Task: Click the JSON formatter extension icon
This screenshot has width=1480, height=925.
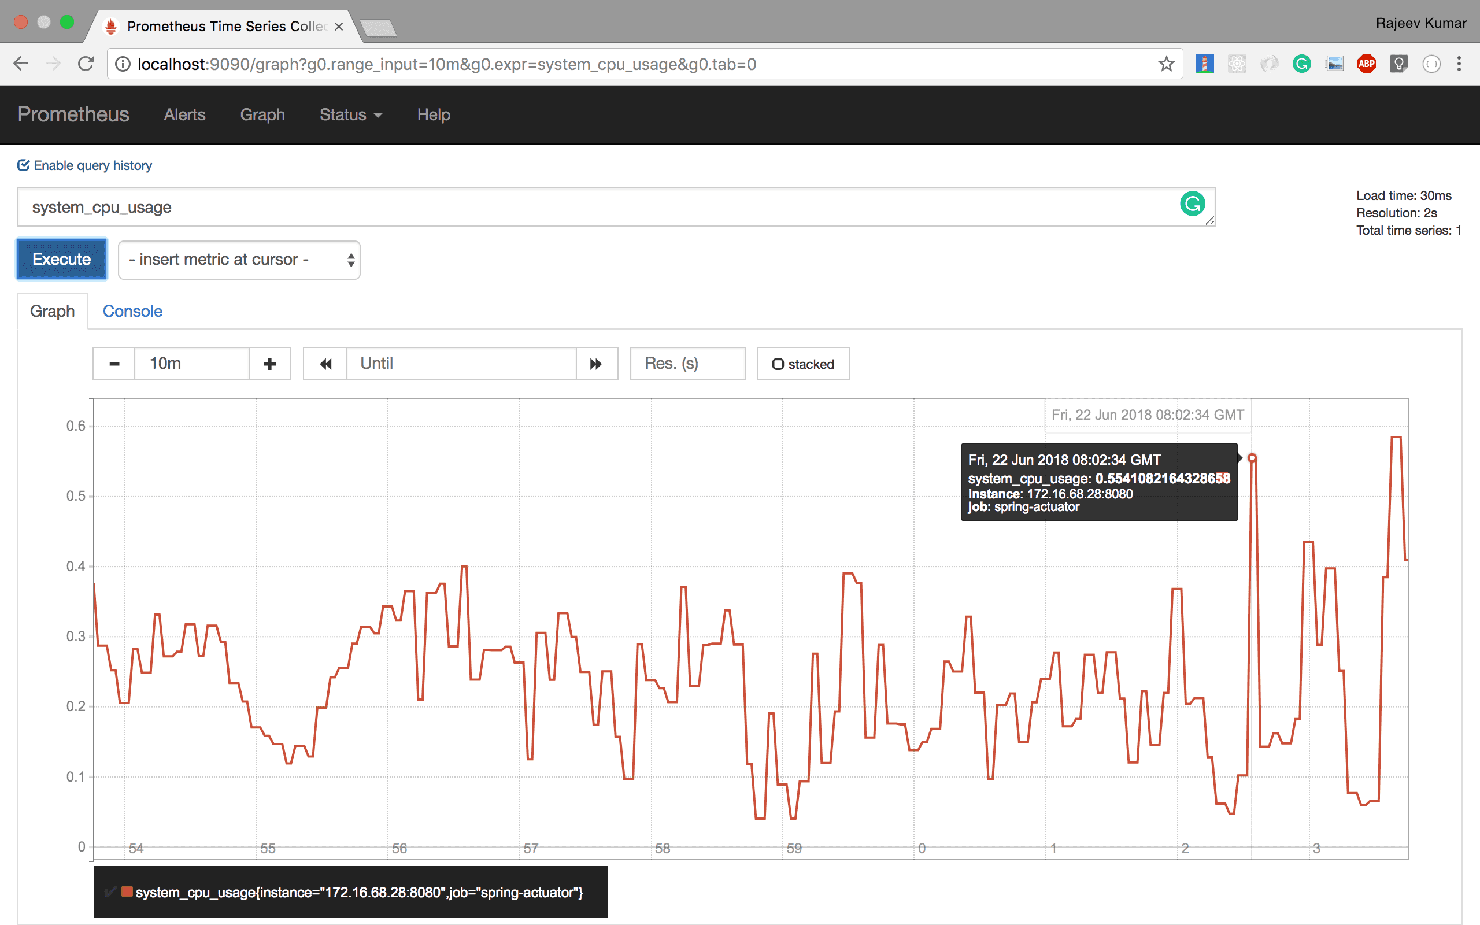Action: pos(1431,64)
